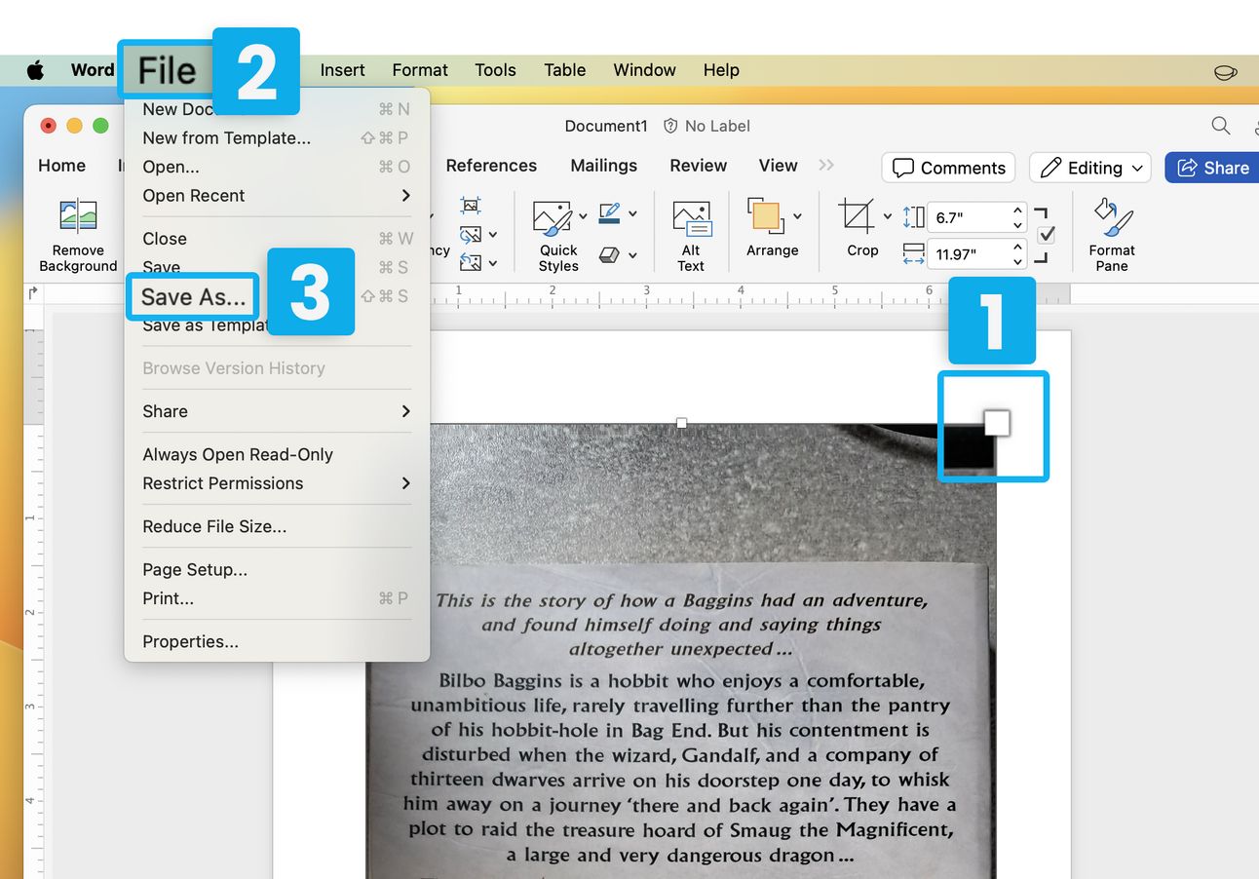
Task: Click the Remove Background icon
Action: [78, 216]
